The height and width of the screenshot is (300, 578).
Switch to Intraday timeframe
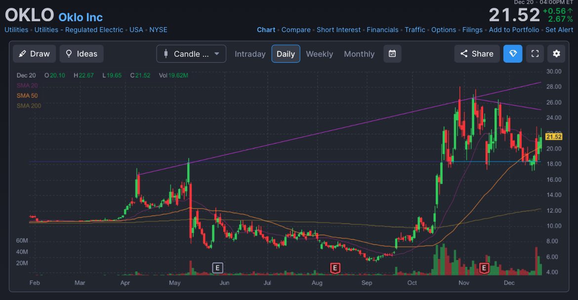pyautogui.click(x=250, y=54)
